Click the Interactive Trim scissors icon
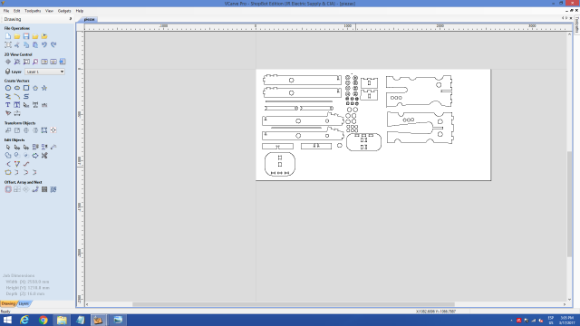The height and width of the screenshot is (326, 580). (44, 156)
